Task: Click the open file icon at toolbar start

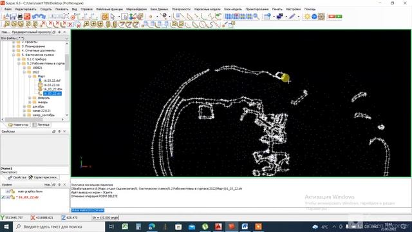Action: pos(6,17)
